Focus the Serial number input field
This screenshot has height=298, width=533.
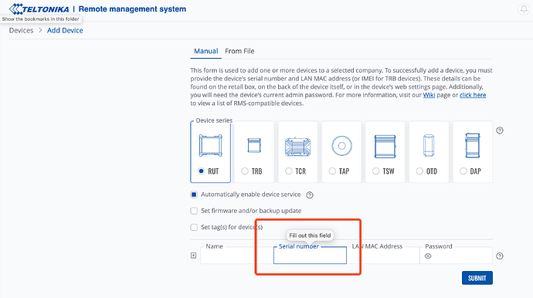tap(310, 256)
